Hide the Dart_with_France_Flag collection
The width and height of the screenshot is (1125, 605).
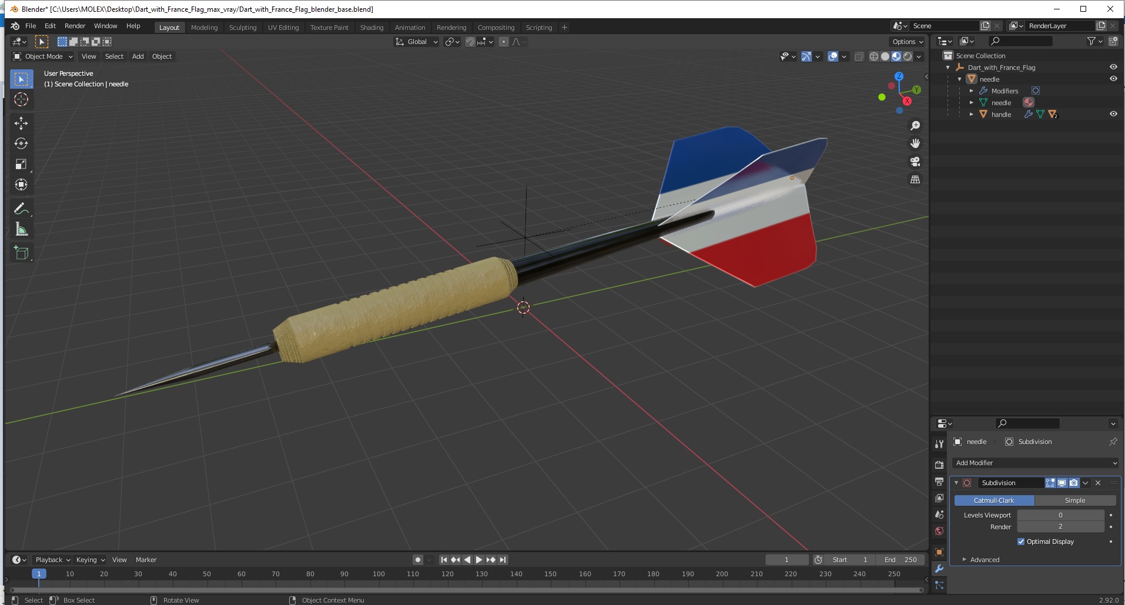pos(1113,67)
